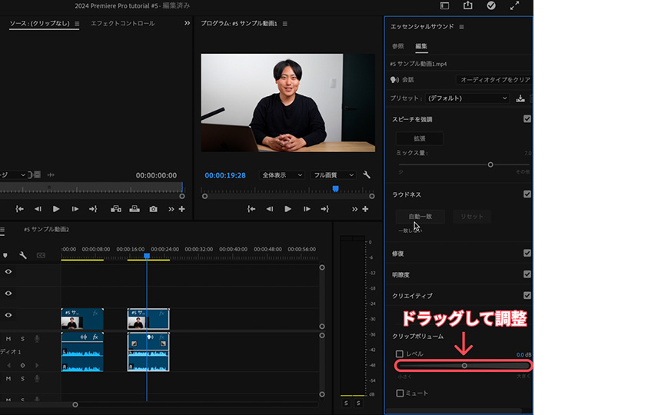Click オーディオタイプをクリア button

point(496,80)
